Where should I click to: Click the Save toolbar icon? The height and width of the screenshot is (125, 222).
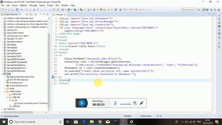click(9, 10)
